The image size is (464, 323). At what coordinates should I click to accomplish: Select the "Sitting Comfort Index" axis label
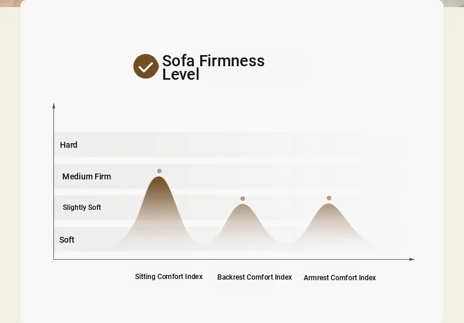169,277
